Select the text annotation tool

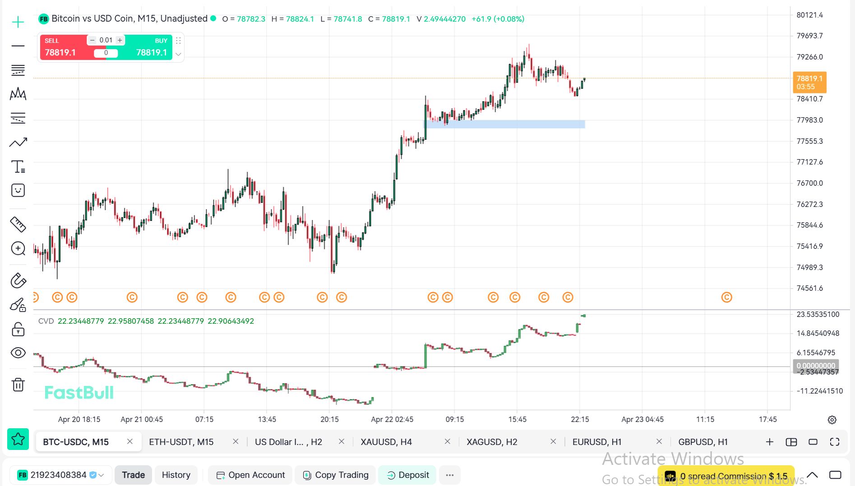tap(18, 167)
